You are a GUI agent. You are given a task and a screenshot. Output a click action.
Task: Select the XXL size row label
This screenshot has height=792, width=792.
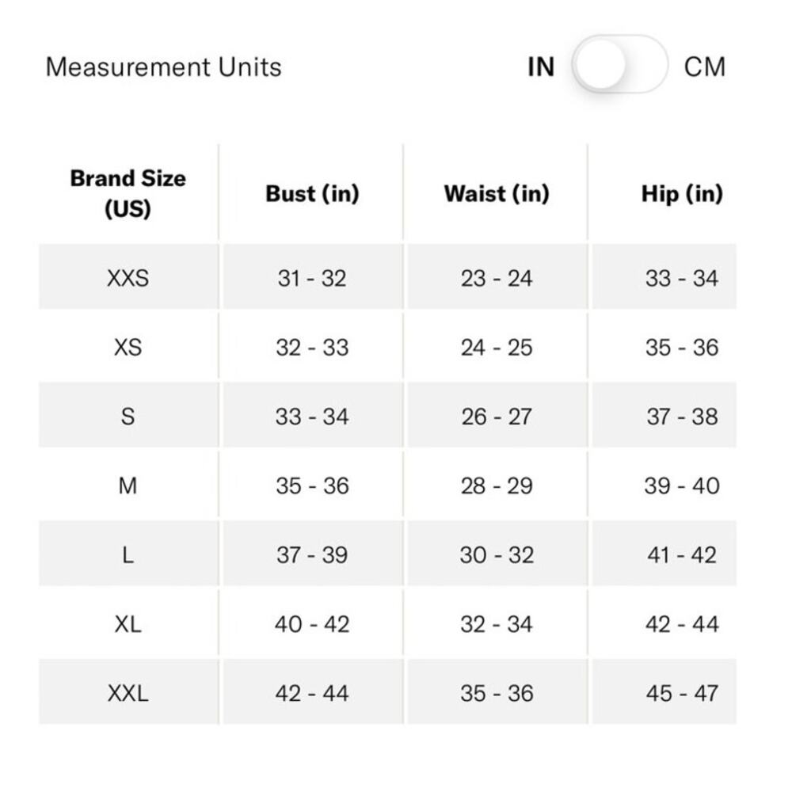point(128,693)
